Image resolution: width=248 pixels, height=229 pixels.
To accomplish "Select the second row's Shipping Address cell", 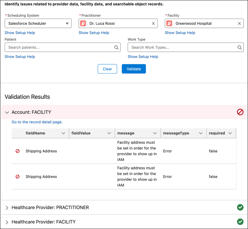I will point(41,177).
